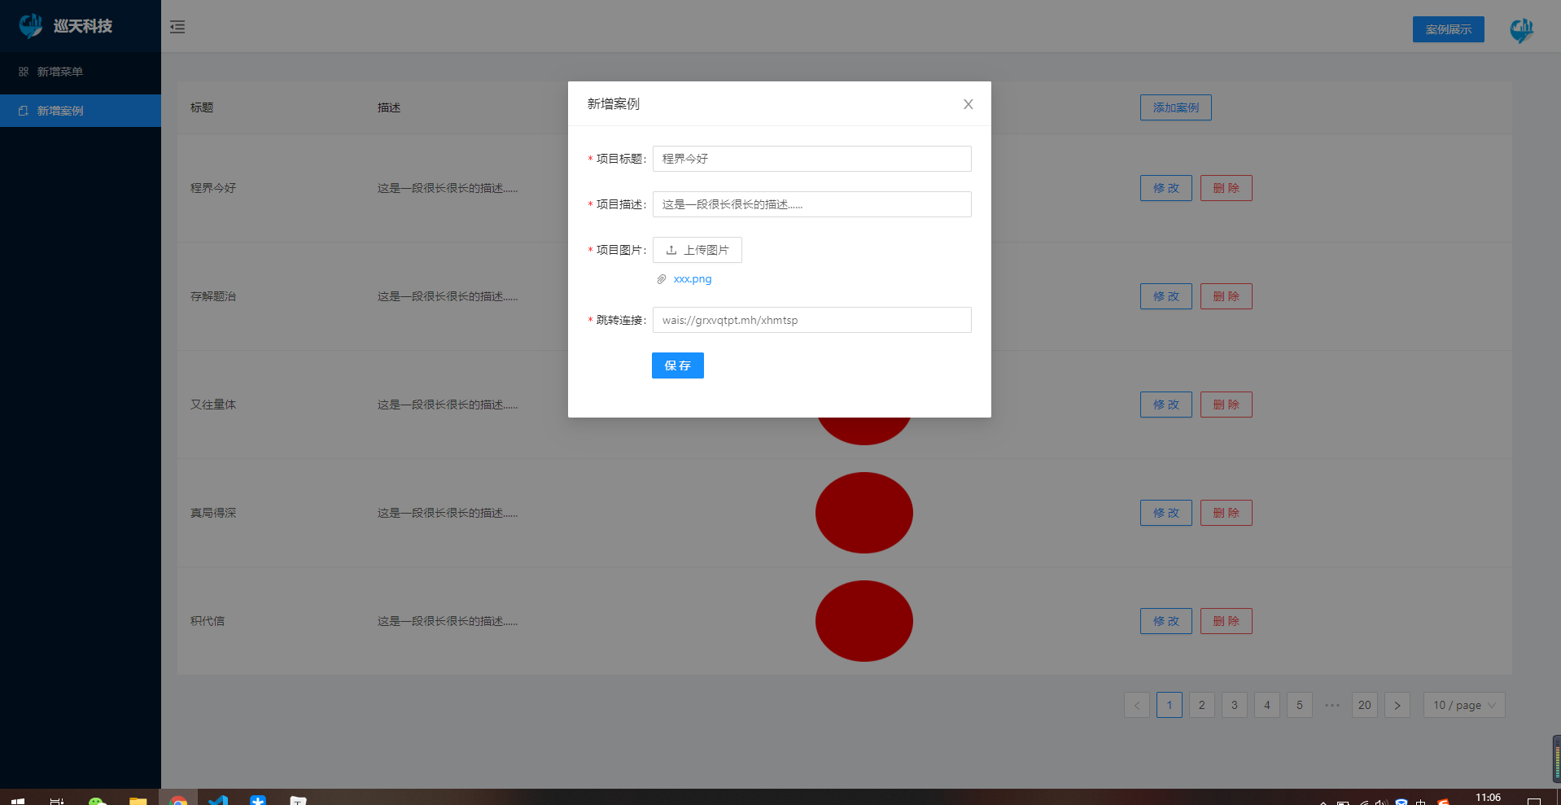Image resolution: width=1561 pixels, height=805 pixels.
Task: Click the Chrome icon in taskbar
Action: (178, 799)
